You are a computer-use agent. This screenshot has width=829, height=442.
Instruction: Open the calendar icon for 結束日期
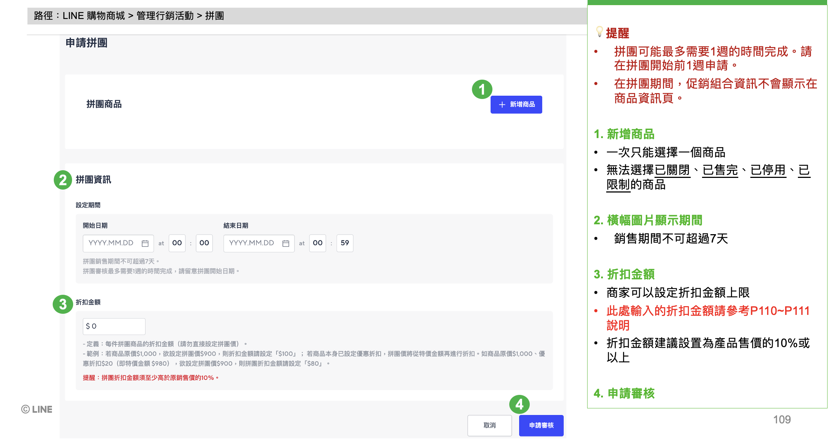[286, 243]
